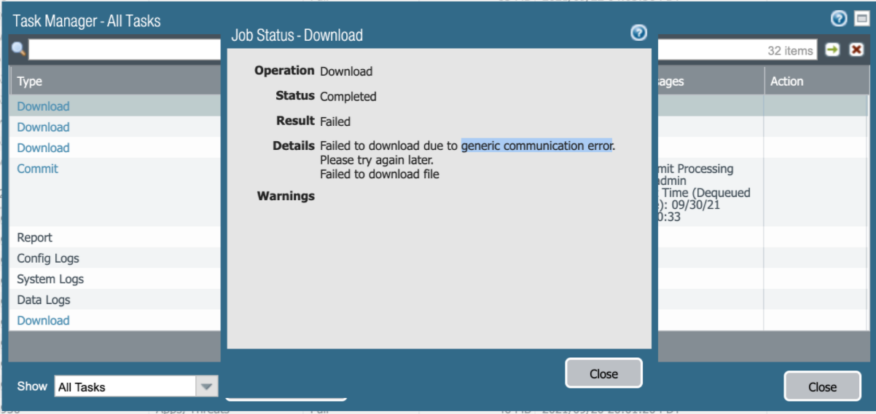Maximize the Task Manager window
The image size is (876, 414).
(861, 20)
